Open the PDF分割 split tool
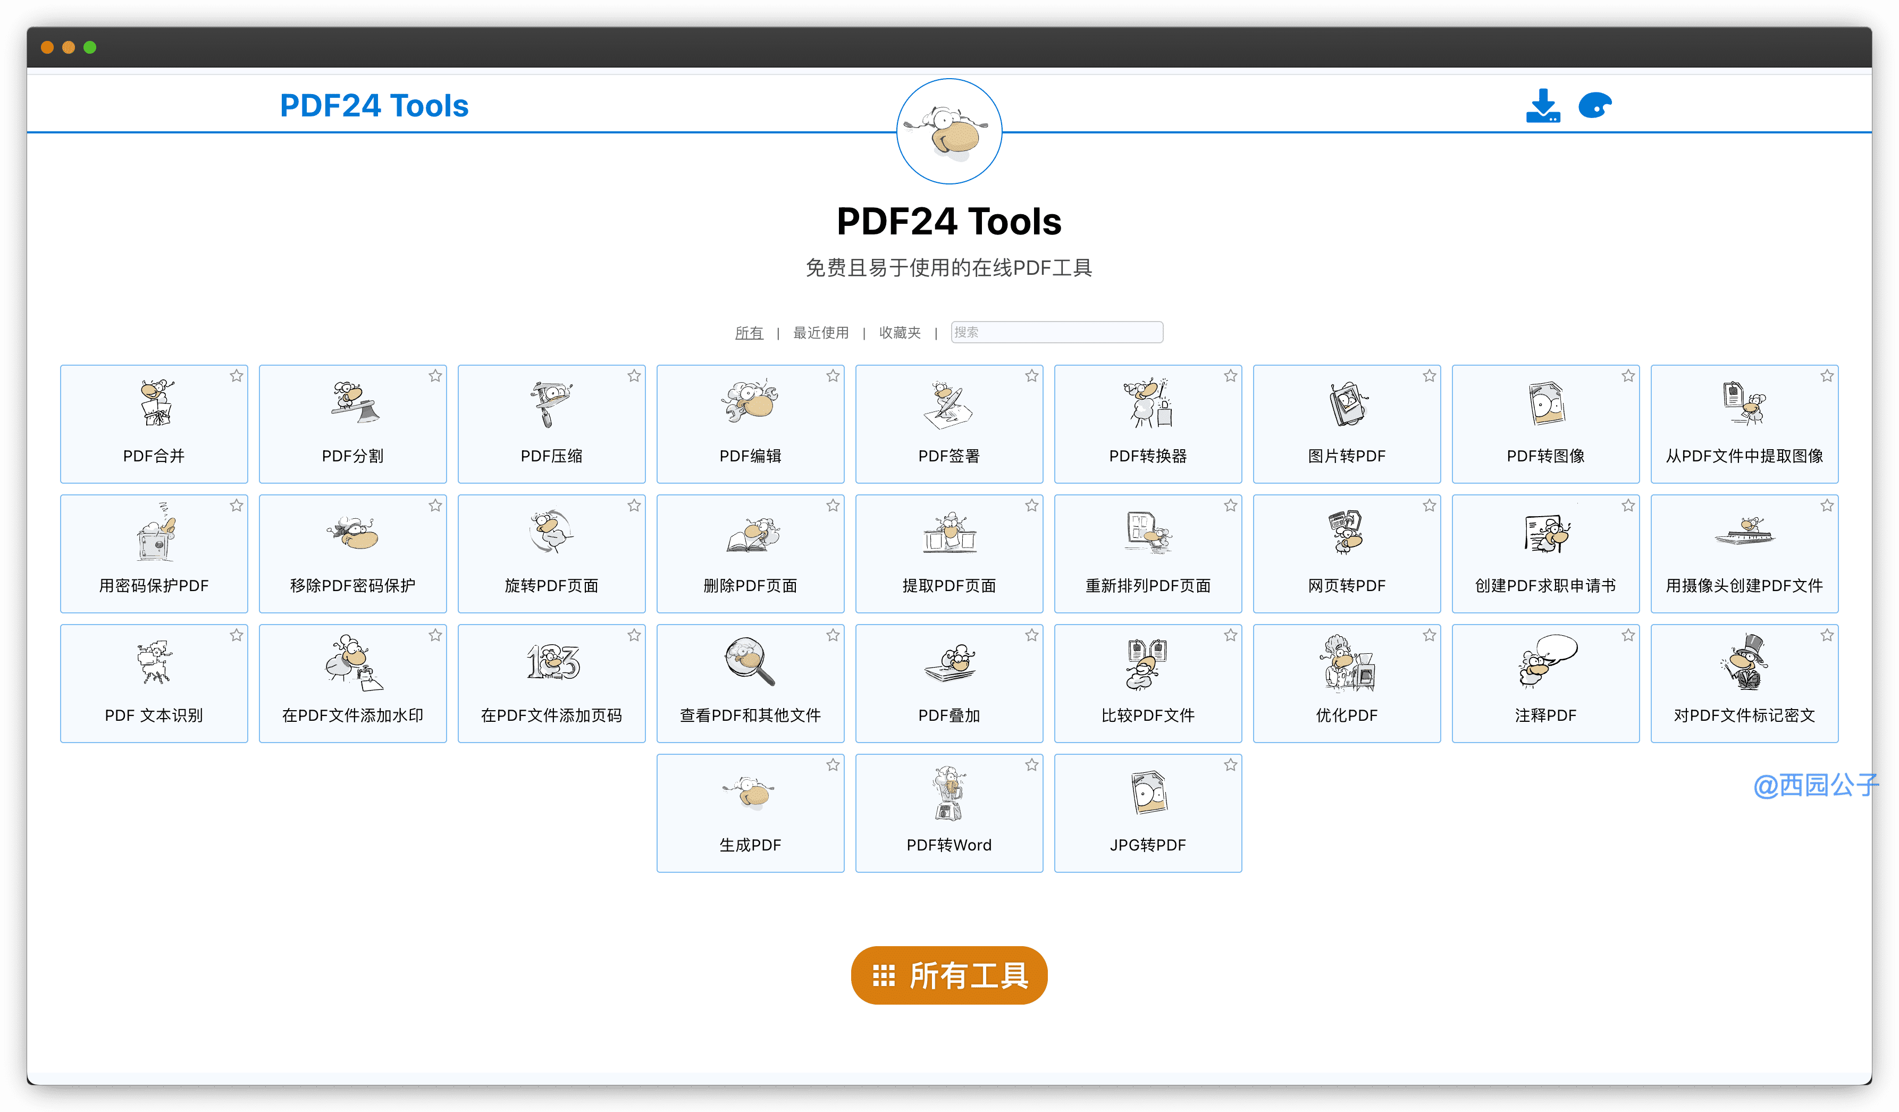 [x=352, y=424]
